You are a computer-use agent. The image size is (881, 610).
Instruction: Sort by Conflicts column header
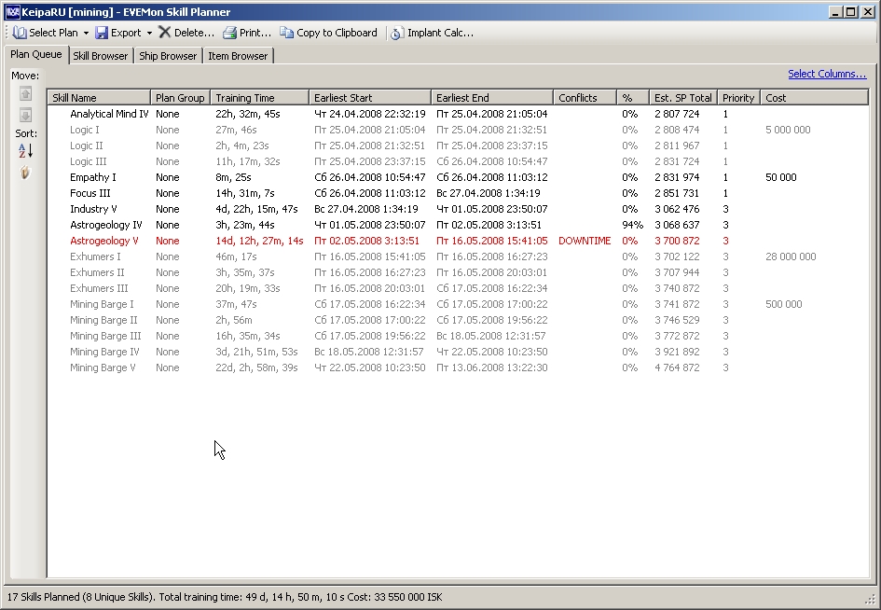point(585,98)
